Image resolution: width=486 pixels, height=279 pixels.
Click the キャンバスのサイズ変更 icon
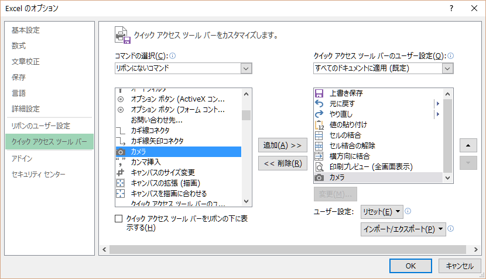pos(121,172)
